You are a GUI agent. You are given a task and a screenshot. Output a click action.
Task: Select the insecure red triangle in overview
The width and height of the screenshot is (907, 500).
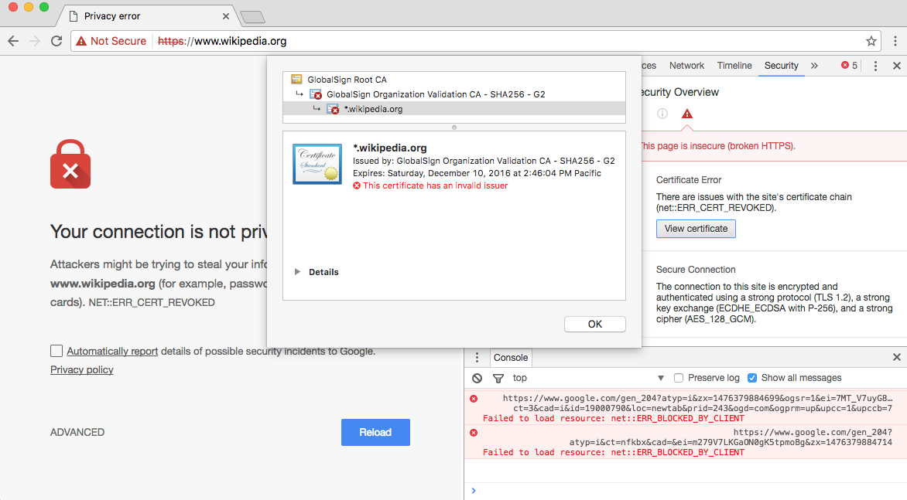(686, 114)
